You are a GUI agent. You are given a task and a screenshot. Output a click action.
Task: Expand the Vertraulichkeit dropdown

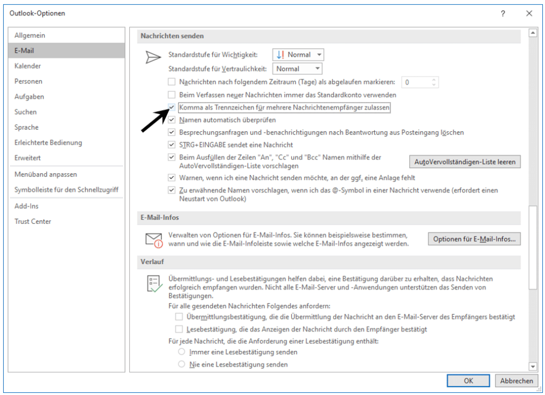click(x=297, y=69)
